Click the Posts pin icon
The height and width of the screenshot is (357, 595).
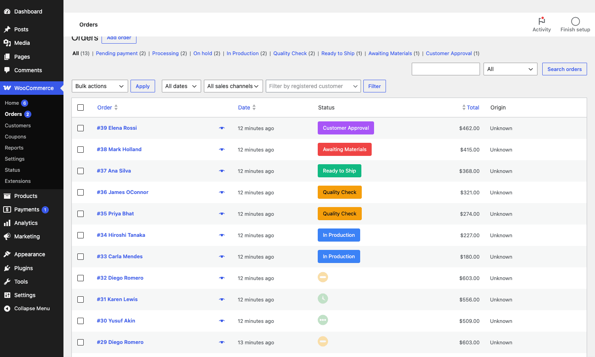click(7, 29)
